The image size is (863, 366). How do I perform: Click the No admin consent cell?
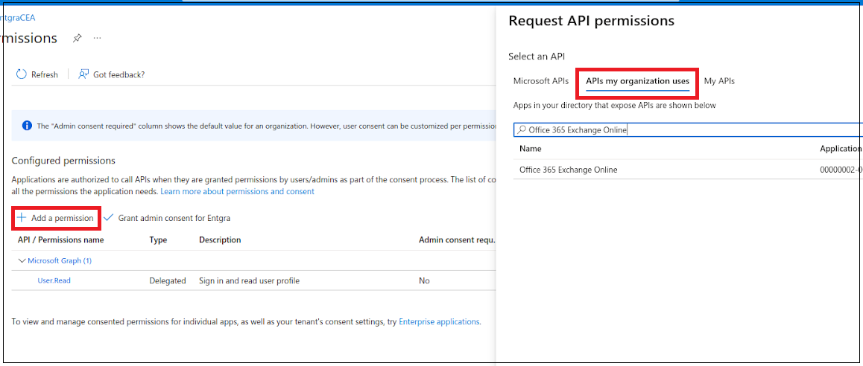pyautogui.click(x=424, y=280)
